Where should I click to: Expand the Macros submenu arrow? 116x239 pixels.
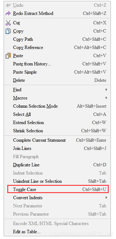point(106,98)
